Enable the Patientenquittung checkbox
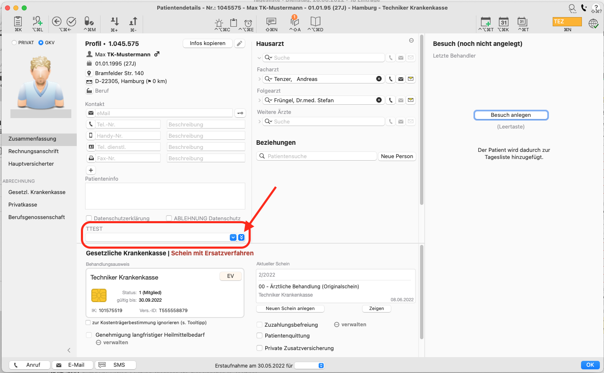The width and height of the screenshot is (604, 373). point(259,335)
